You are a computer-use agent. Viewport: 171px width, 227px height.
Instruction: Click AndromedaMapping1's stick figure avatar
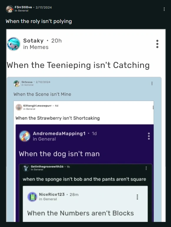[25, 136]
